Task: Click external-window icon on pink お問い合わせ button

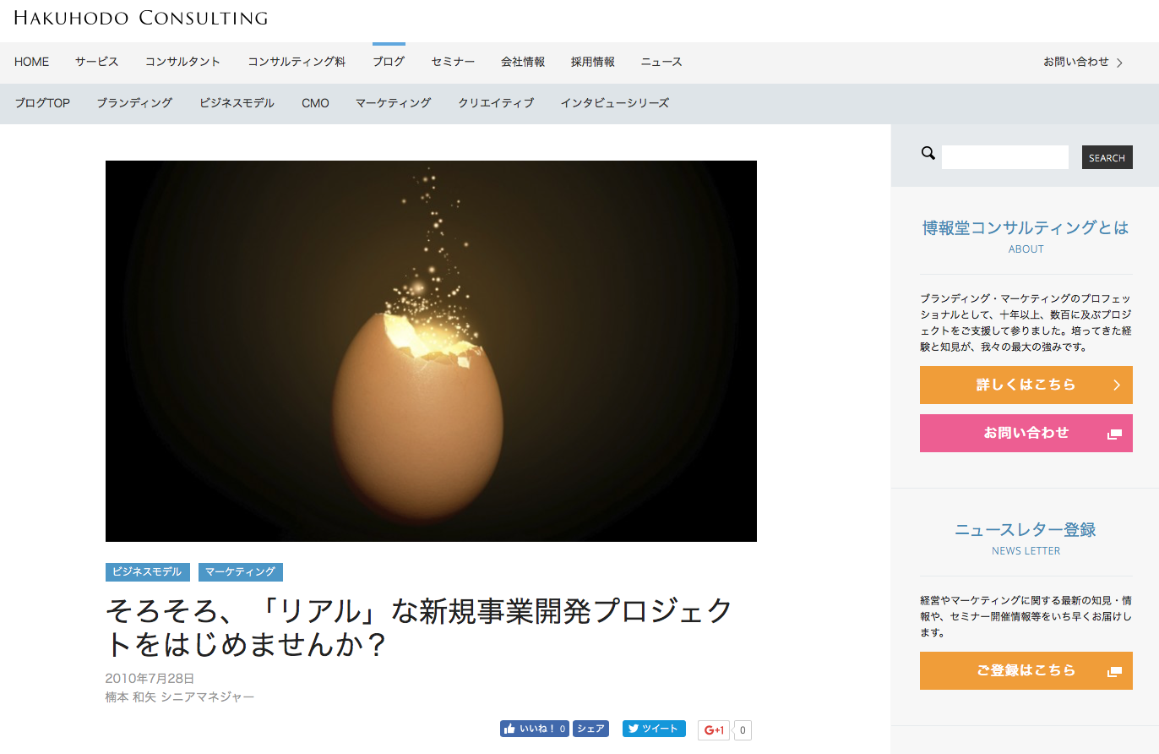Action: point(1114,434)
